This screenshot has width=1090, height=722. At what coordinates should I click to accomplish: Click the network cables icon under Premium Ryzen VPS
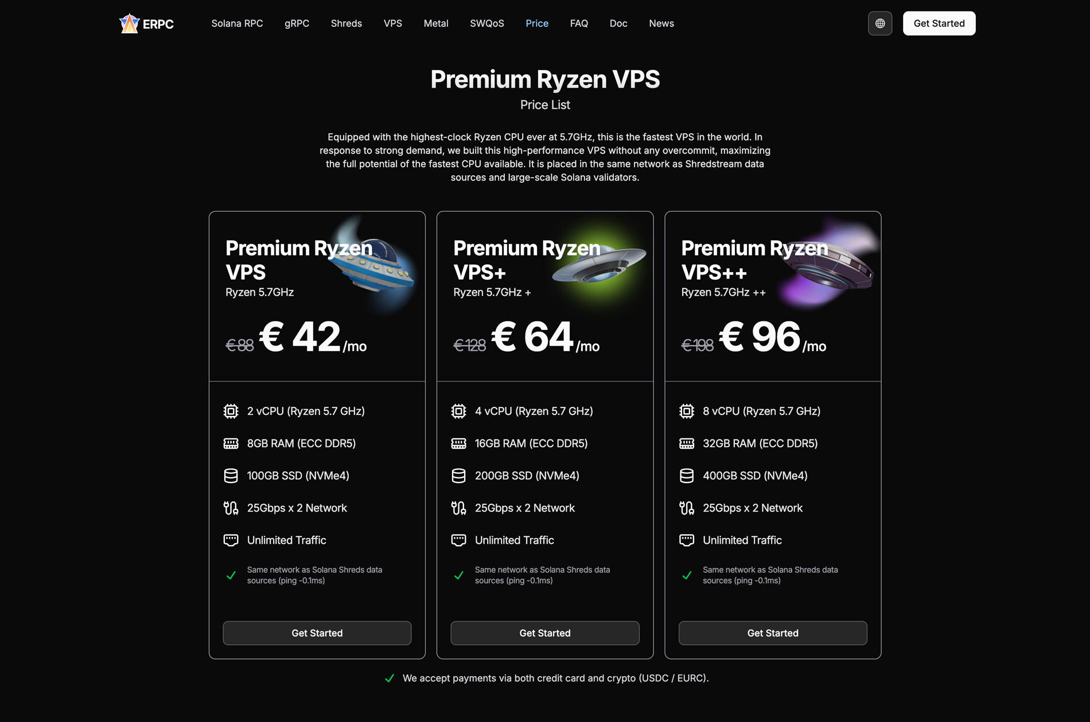[x=231, y=508]
